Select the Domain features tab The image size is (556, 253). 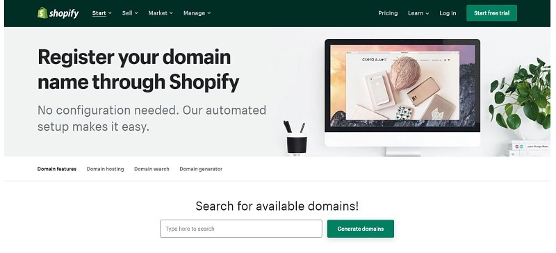click(x=57, y=169)
